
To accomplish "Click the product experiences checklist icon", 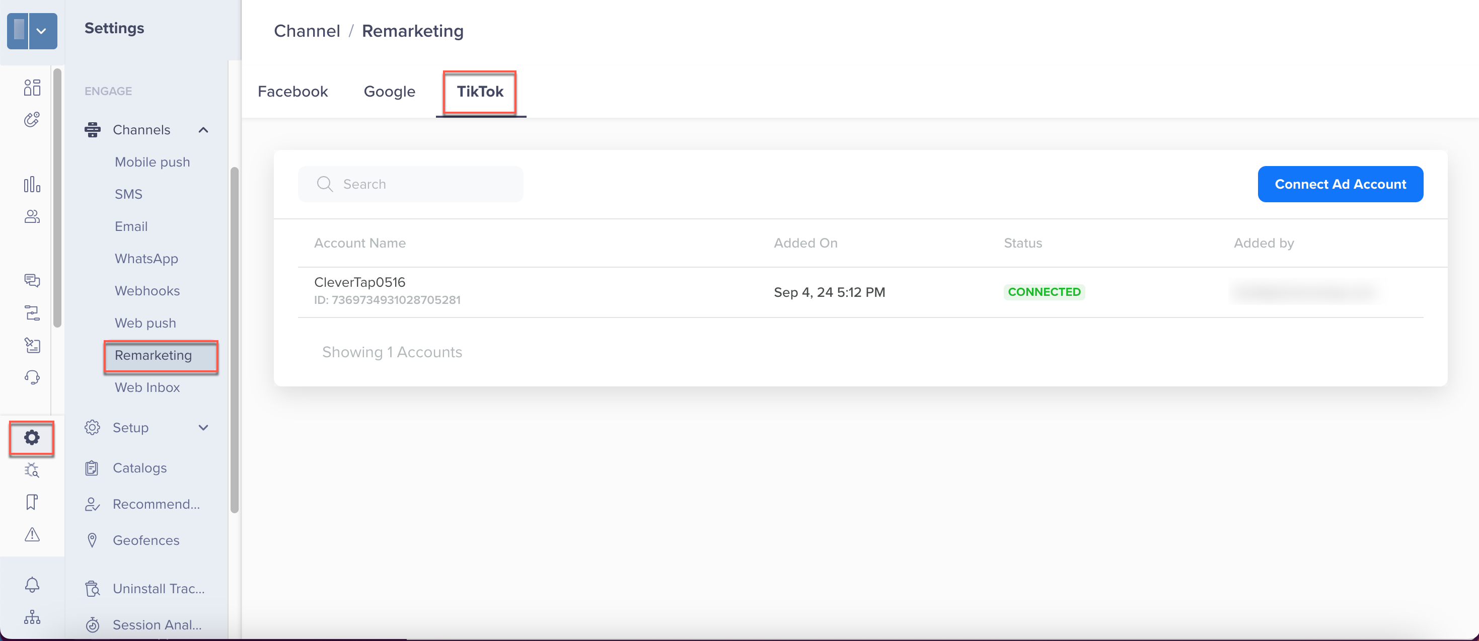I will tap(32, 345).
